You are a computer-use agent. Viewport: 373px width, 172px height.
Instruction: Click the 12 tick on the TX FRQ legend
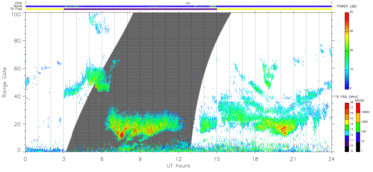[x=352, y=135]
